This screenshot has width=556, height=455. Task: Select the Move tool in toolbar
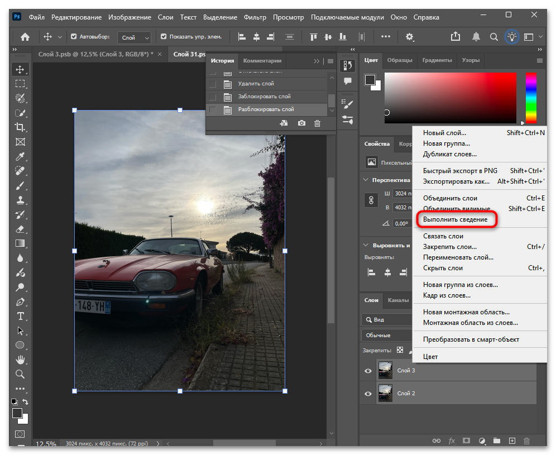[20, 69]
